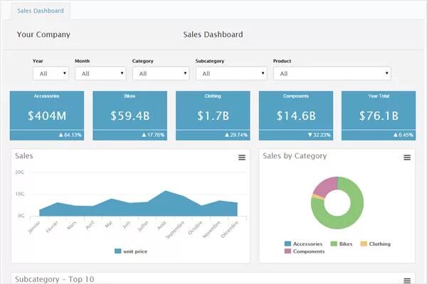Toggle Bikes in the pie legend
The width and height of the screenshot is (427, 284).
[x=342, y=244]
